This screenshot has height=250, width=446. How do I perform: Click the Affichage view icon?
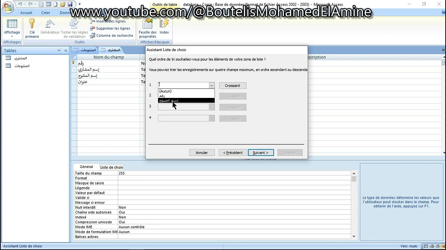pos(12,24)
